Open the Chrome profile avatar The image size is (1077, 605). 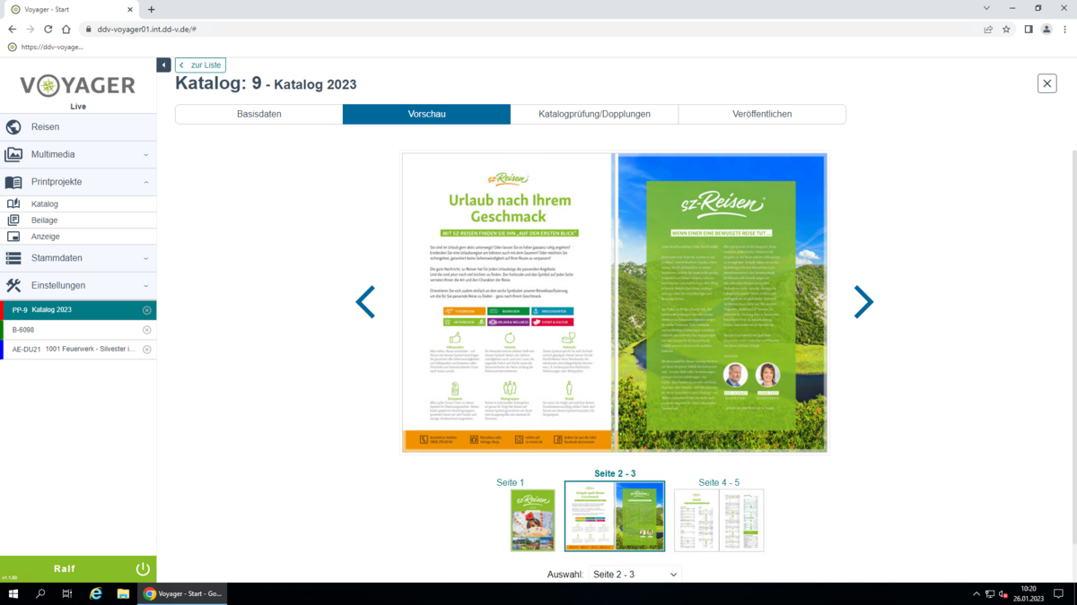(x=1046, y=29)
